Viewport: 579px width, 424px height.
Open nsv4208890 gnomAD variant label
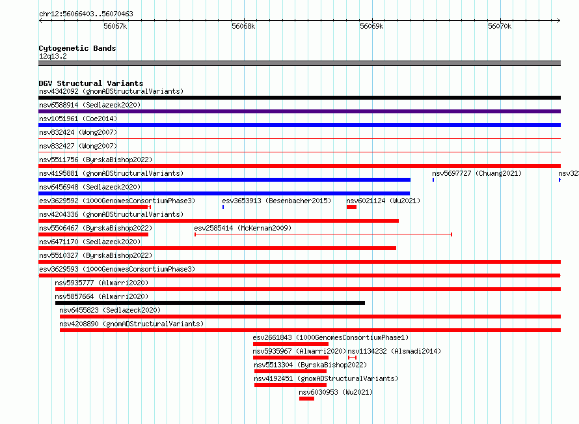click(x=131, y=324)
